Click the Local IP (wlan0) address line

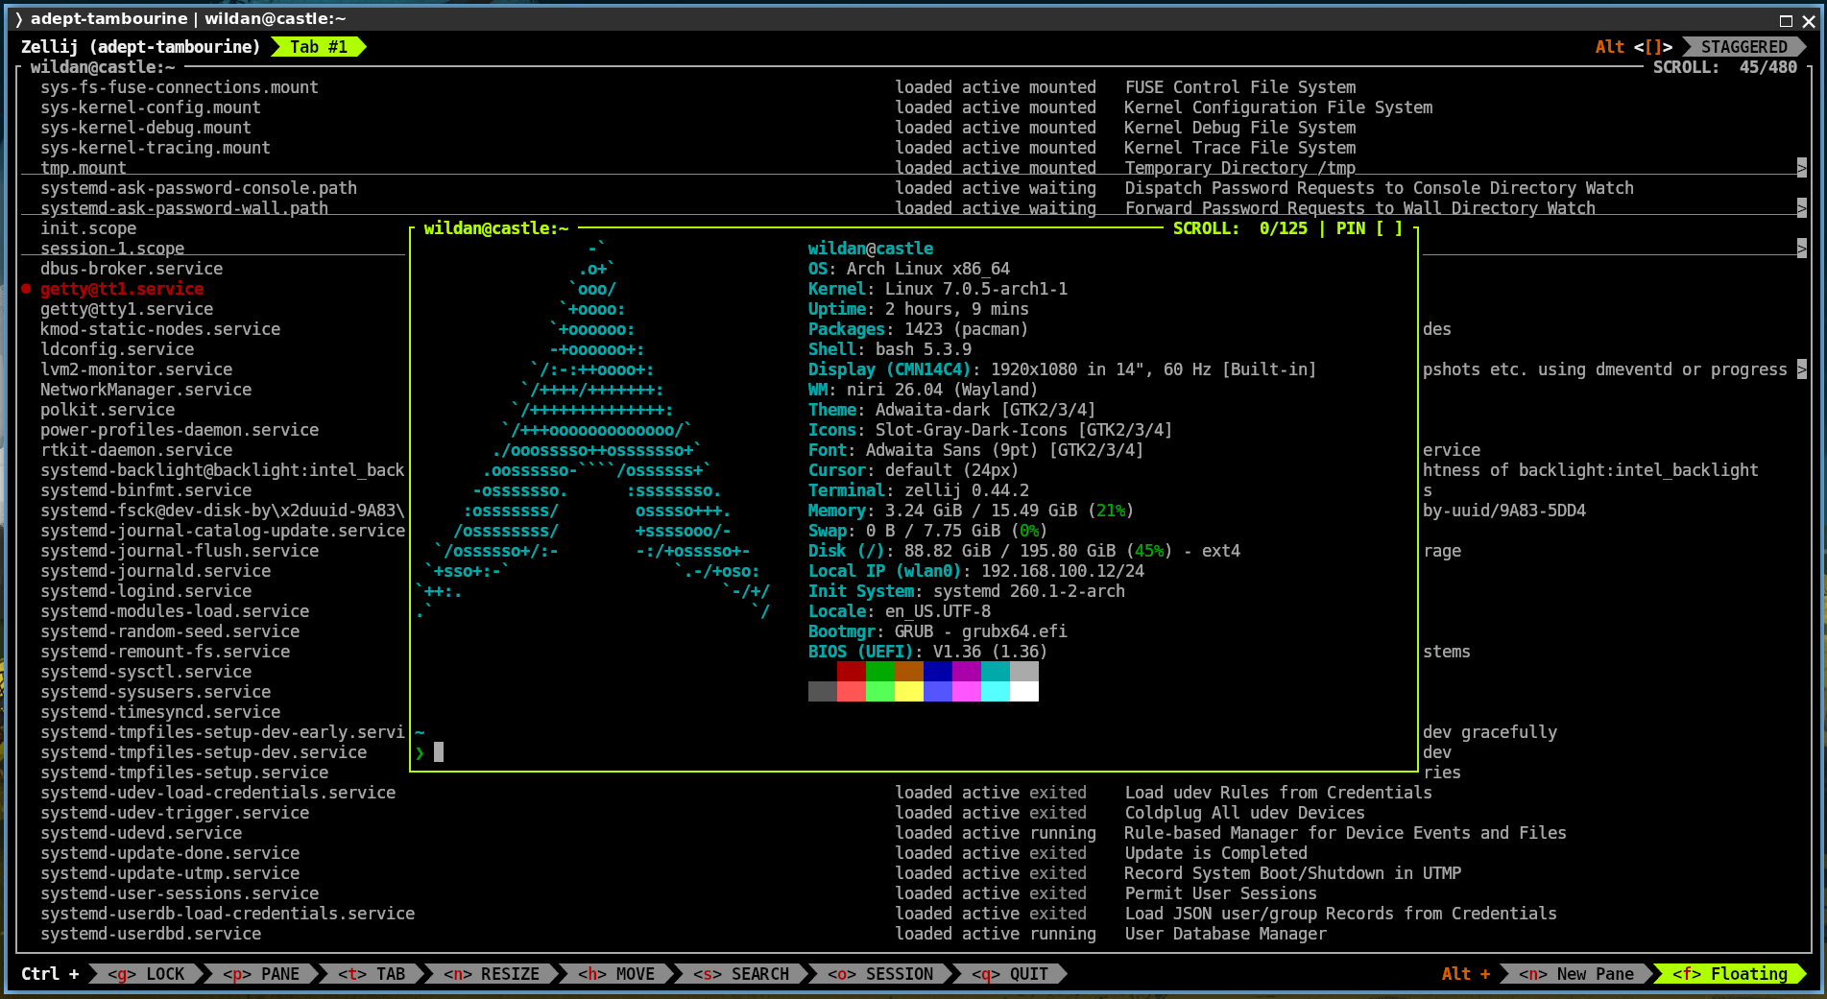coord(976,571)
